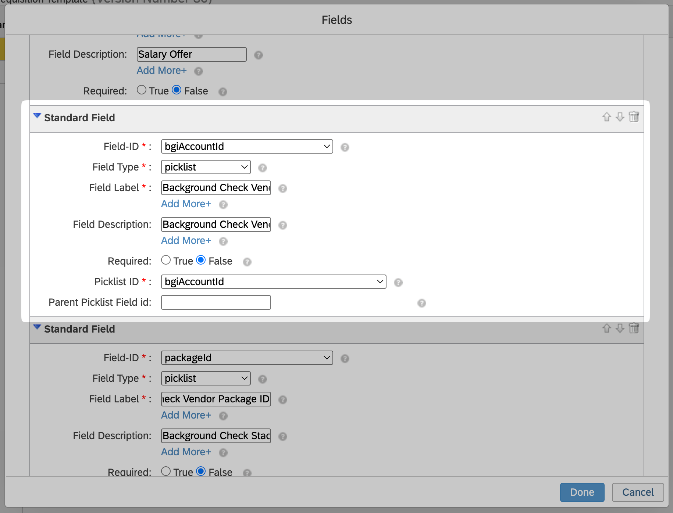Click the Done button
This screenshot has width=673, height=513.
582,492
